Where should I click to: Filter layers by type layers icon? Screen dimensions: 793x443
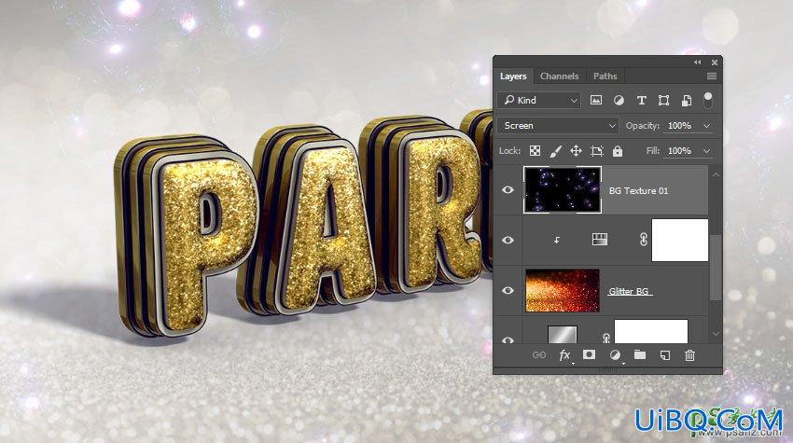(x=641, y=100)
